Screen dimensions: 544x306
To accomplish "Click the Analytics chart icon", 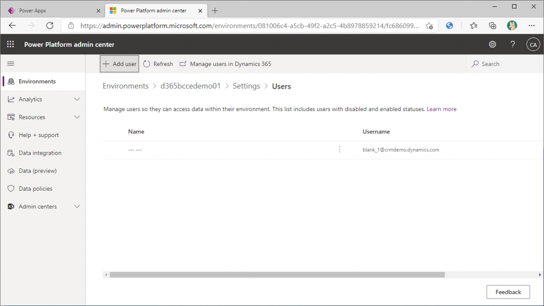I will tap(11, 99).
